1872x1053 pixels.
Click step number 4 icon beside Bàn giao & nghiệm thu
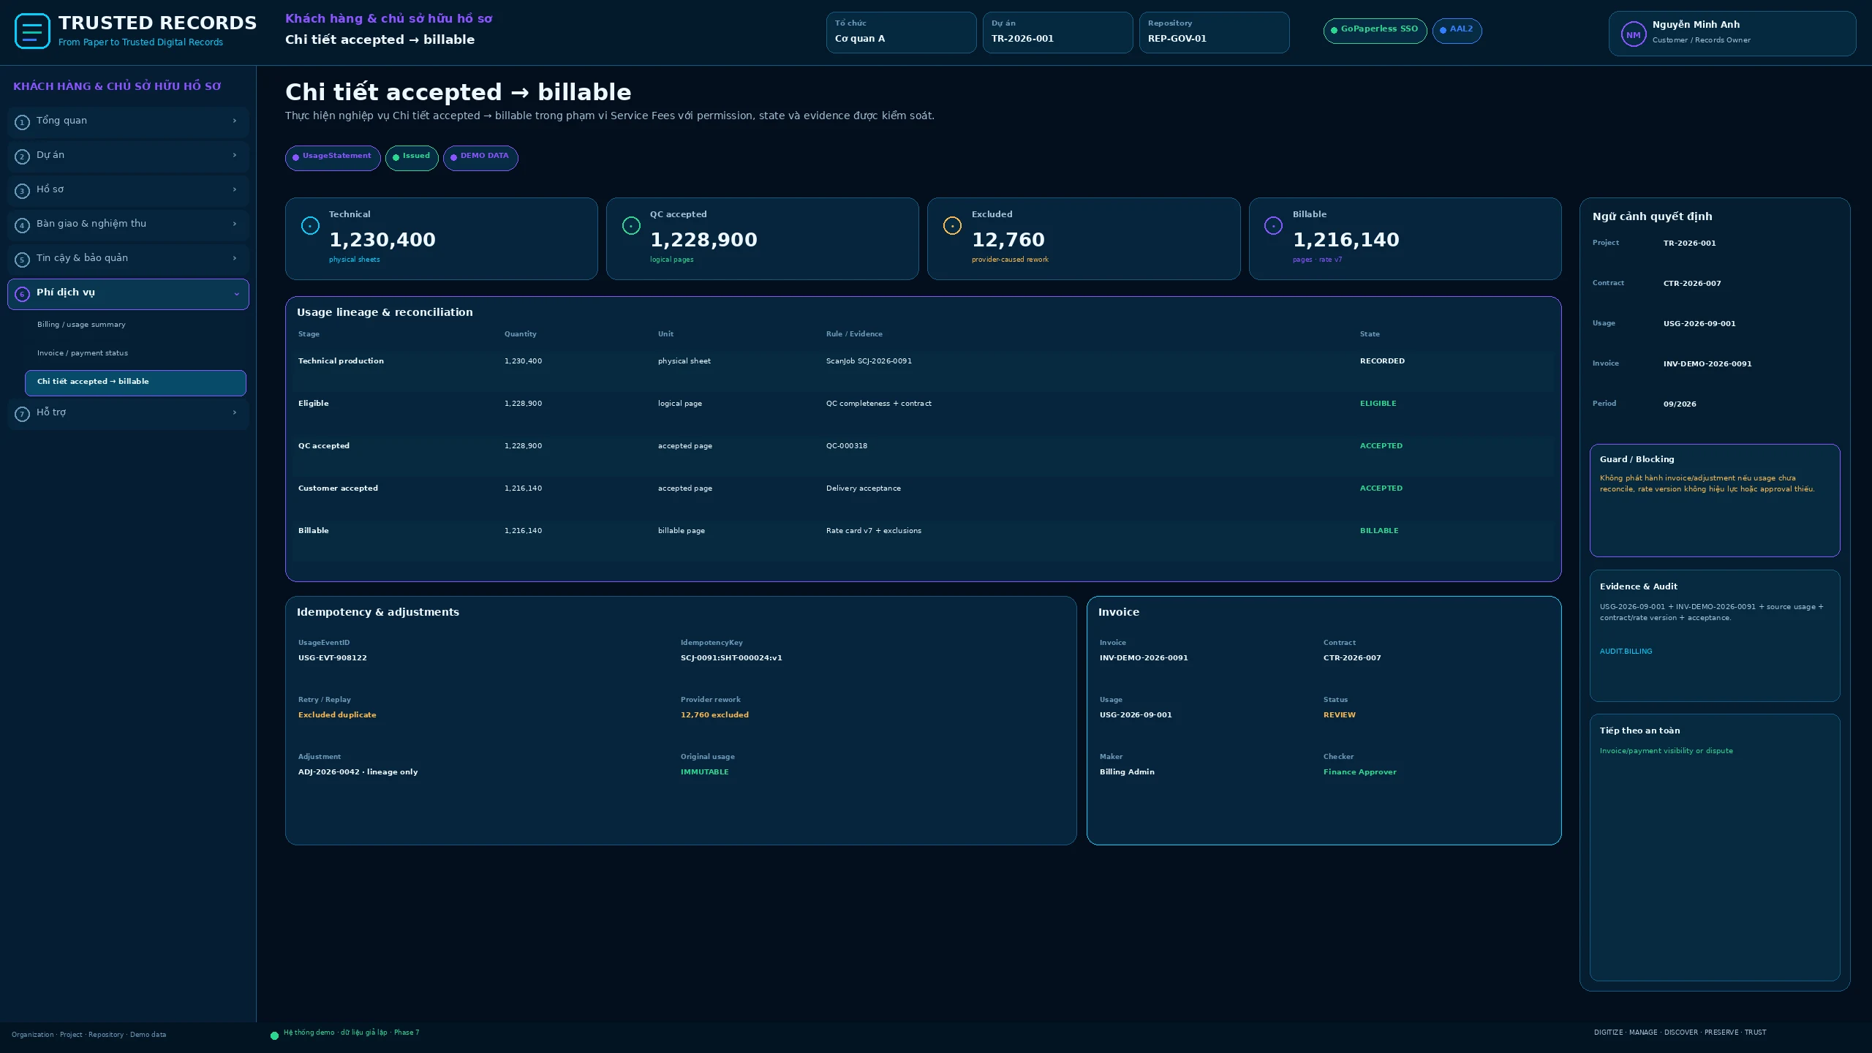[x=22, y=225]
